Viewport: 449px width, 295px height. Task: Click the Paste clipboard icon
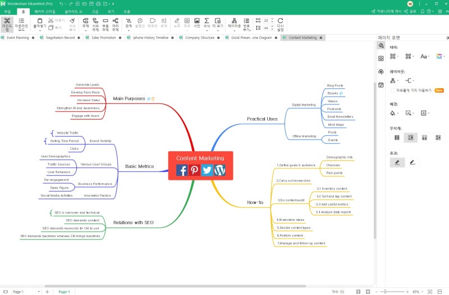pos(40,21)
